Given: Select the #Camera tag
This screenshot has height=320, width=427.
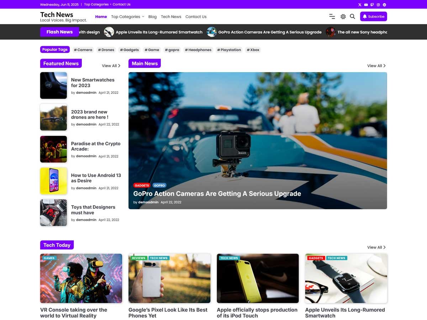Looking at the screenshot, I should (x=83, y=50).
